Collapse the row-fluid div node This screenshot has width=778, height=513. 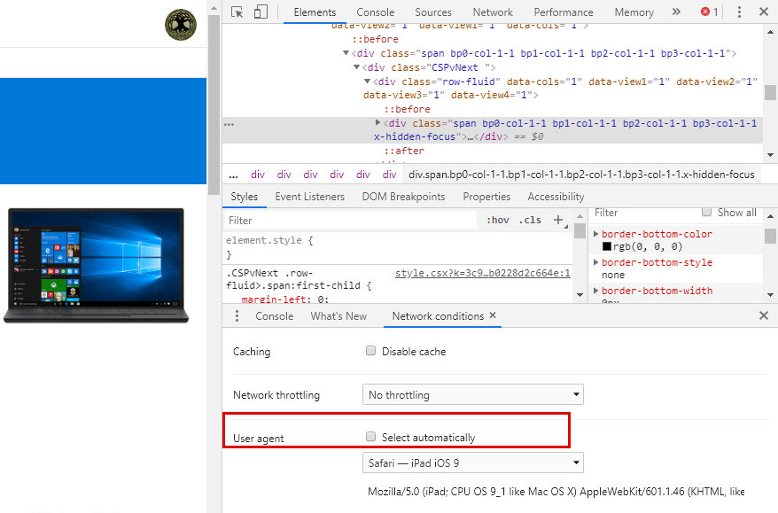pyautogui.click(x=367, y=82)
